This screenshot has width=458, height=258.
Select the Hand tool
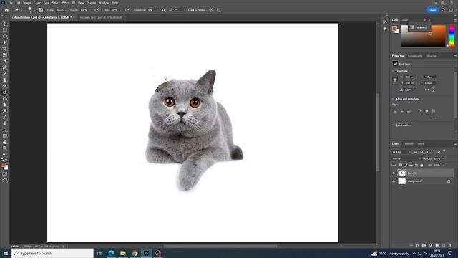click(x=5, y=142)
